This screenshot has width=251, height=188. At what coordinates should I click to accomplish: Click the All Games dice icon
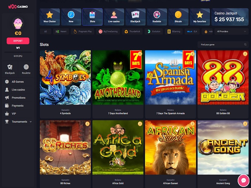pos(7,82)
